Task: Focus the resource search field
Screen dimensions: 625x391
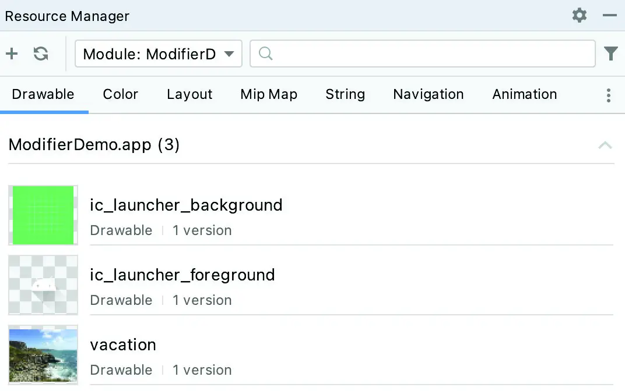Action: [423, 54]
